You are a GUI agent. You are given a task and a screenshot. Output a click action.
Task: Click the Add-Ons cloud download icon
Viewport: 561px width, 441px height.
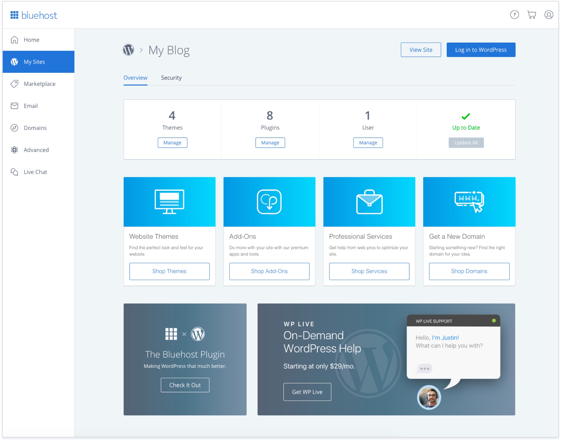269,201
